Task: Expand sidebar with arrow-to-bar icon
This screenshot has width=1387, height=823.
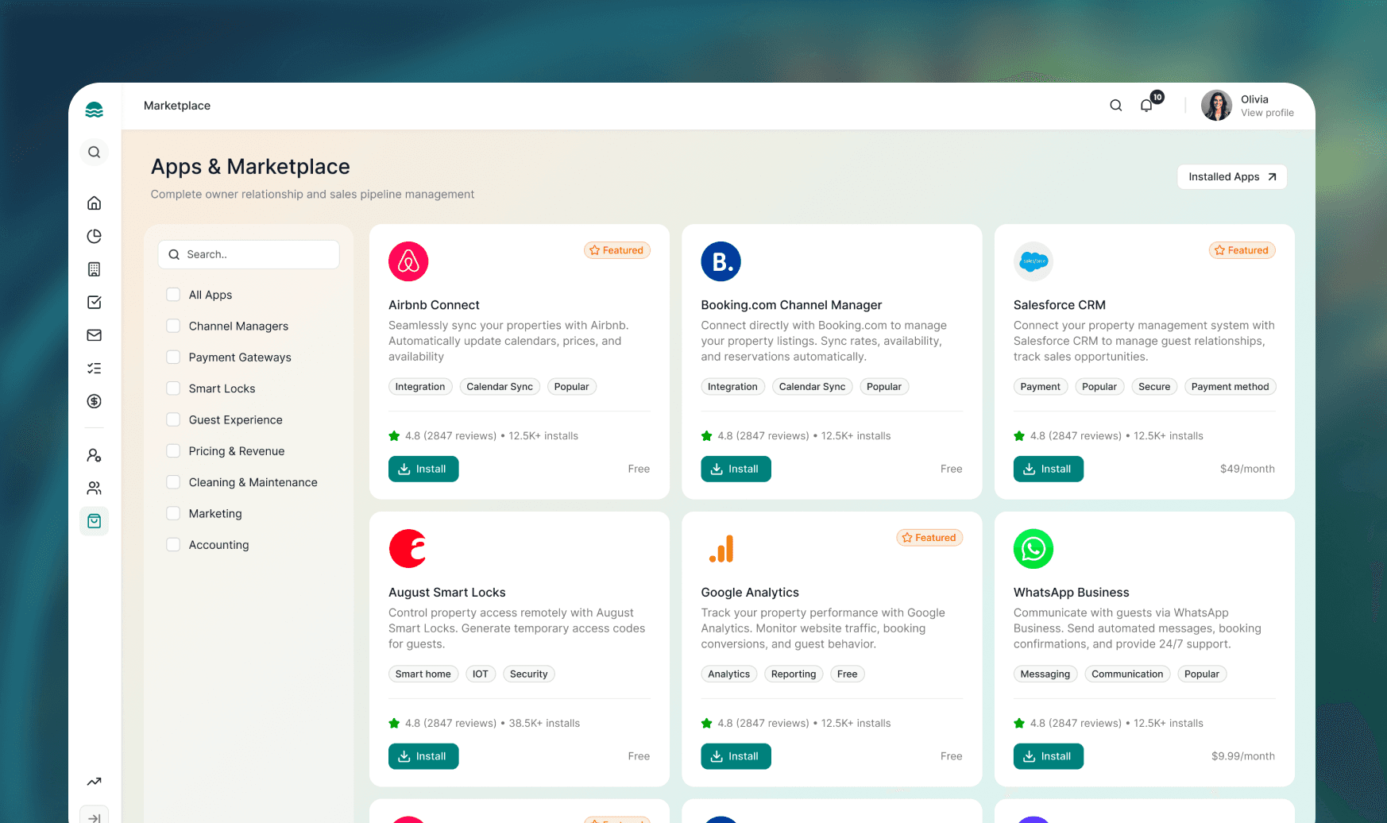Action: [94, 817]
